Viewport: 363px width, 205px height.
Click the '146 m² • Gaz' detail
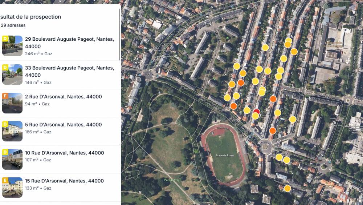[x=38, y=82]
